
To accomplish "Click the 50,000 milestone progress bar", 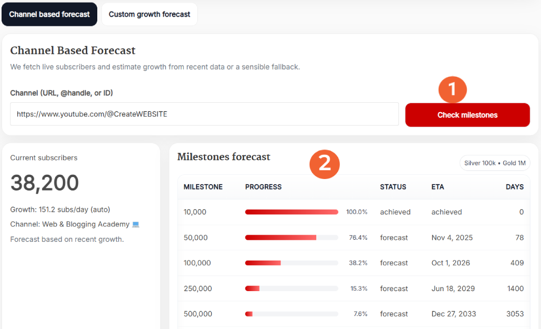I will tap(291, 238).
